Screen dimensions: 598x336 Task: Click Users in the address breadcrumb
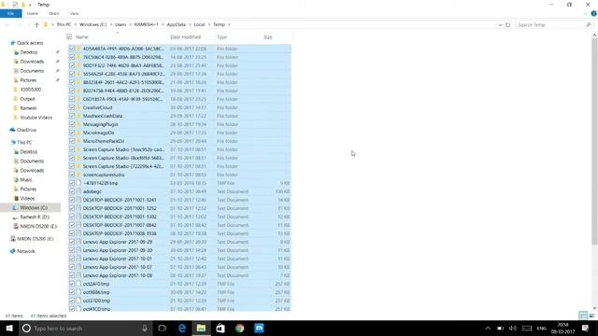coord(121,25)
